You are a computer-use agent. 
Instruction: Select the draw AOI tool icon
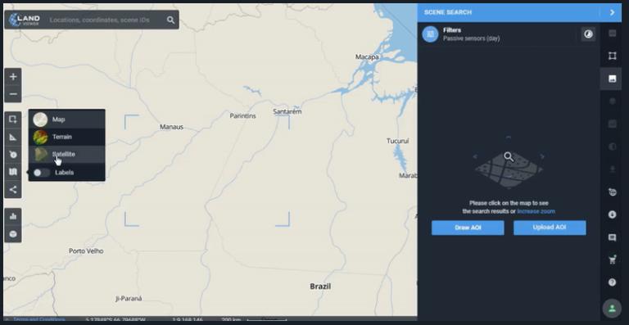pyautogui.click(x=13, y=120)
